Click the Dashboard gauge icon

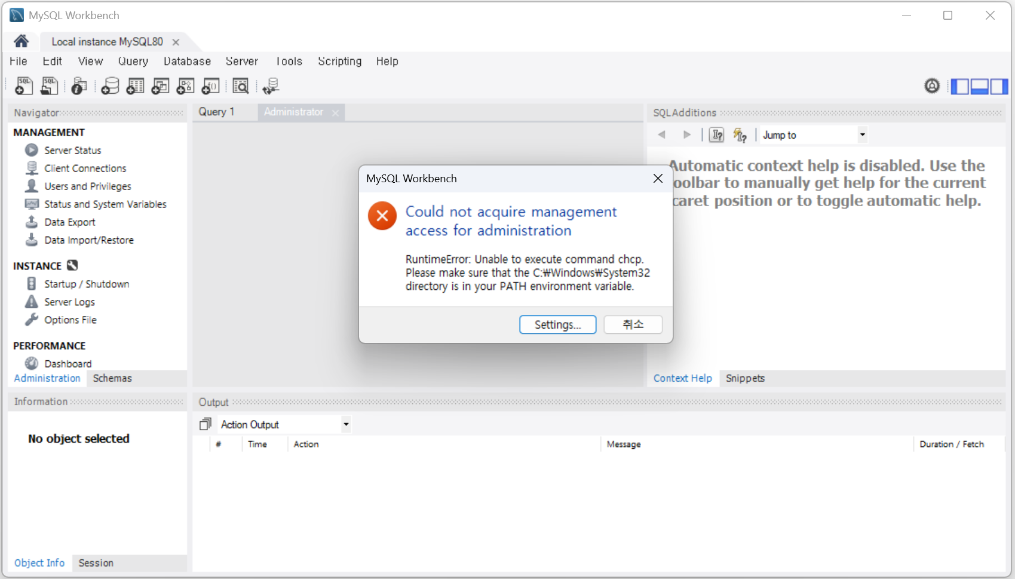pos(32,363)
